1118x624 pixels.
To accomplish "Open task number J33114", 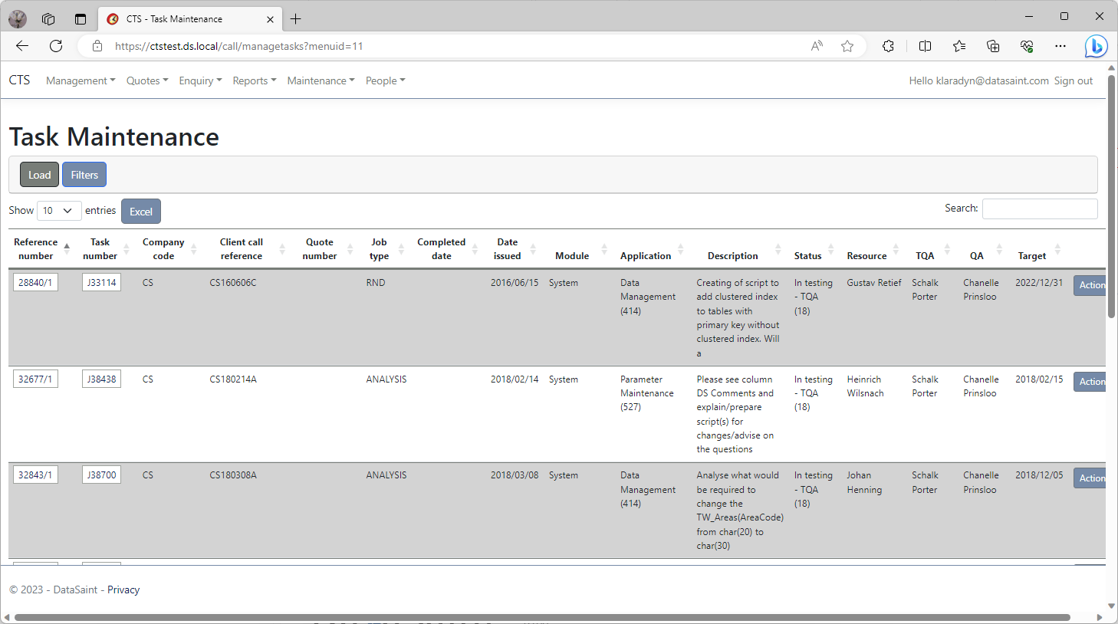I will (101, 283).
